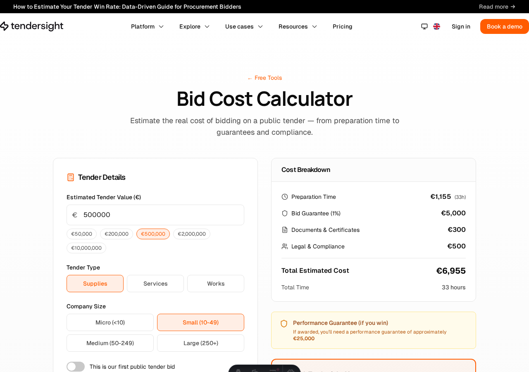529x372 pixels.
Task: Click the Bid Cost Calculator title
Action: pos(264,99)
